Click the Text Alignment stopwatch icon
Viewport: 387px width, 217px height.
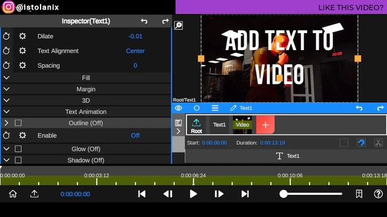click(x=7, y=51)
